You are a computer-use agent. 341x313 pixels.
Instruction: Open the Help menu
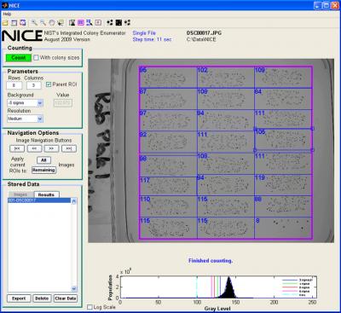pyautogui.click(x=7, y=14)
